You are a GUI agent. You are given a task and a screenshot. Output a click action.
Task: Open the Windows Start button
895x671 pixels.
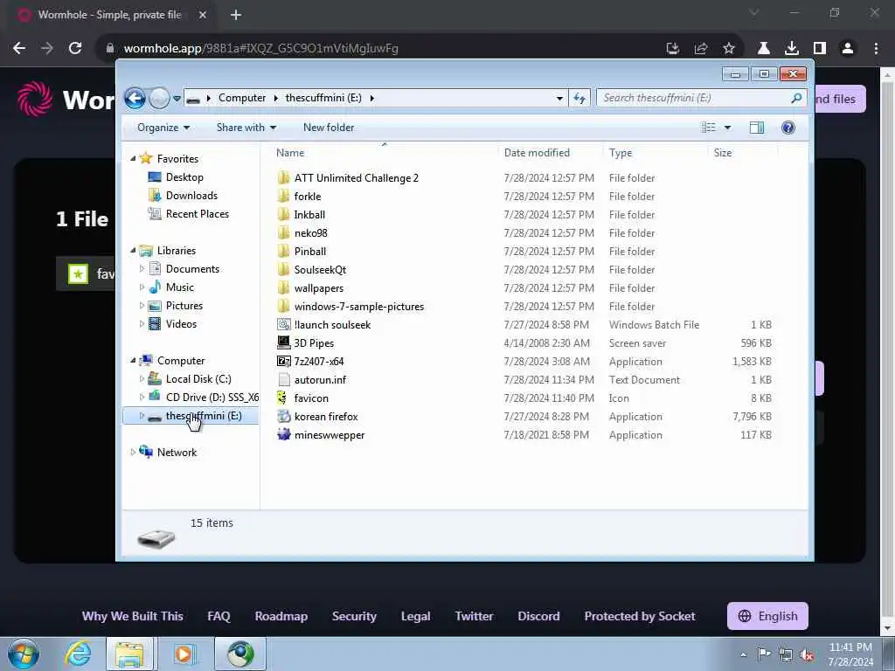click(24, 654)
